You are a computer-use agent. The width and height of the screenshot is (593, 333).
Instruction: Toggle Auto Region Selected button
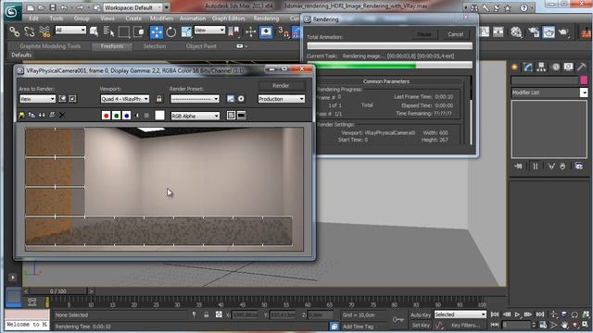point(72,99)
